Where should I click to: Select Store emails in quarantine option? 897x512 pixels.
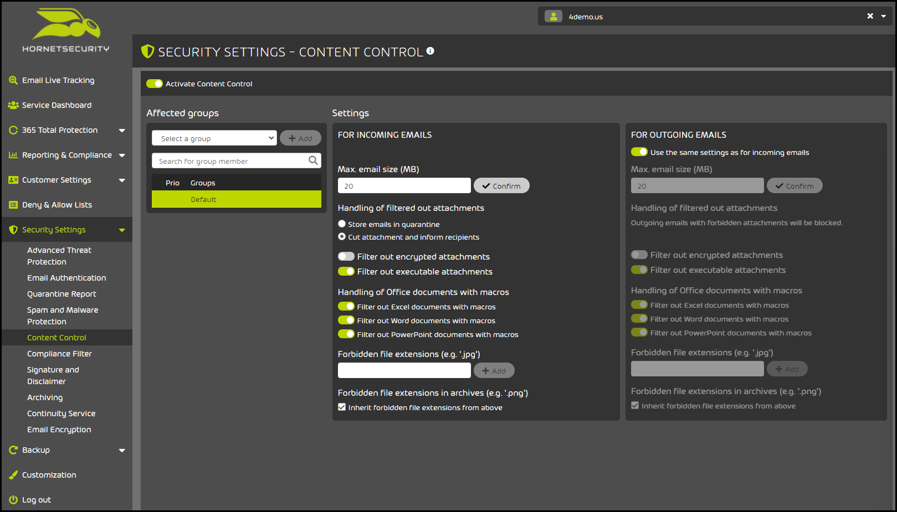click(x=342, y=224)
